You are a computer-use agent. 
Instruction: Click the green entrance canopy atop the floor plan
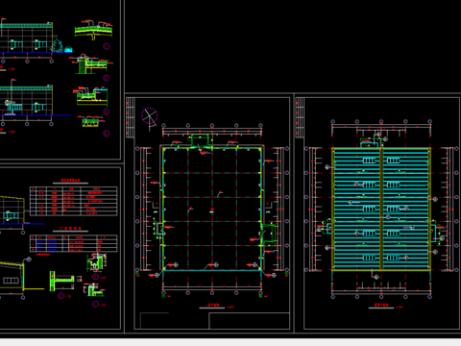tap(202, 141)
